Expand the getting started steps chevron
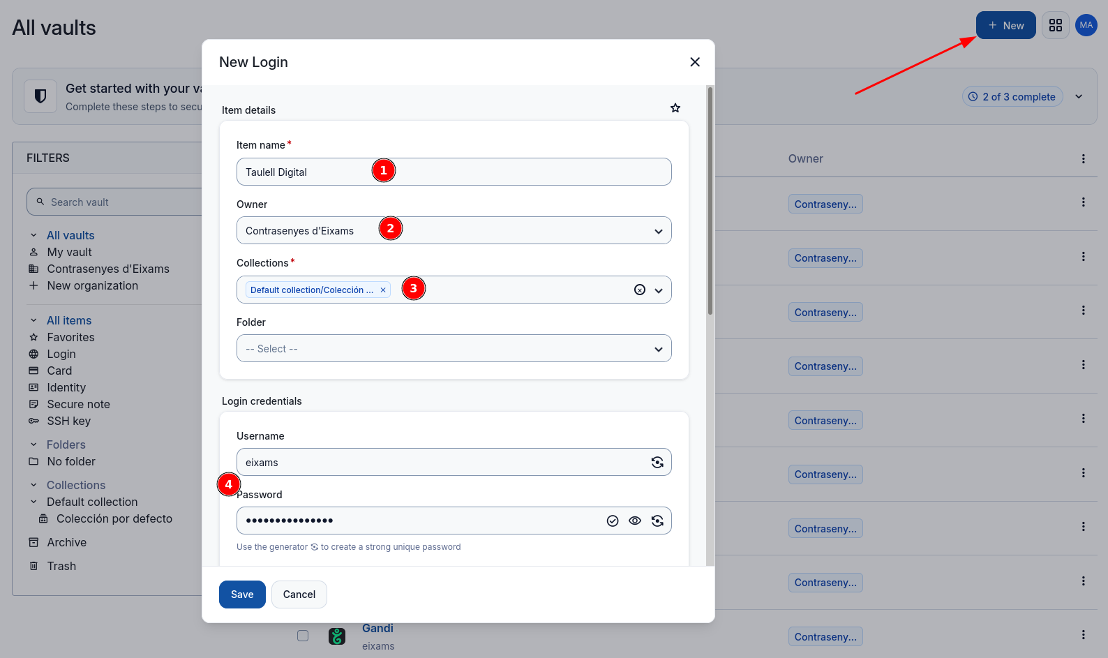The image size is (1108, 658). (1079, 97)
